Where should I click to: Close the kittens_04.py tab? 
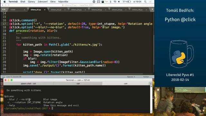pyautogui.click(x=106, y=10)
